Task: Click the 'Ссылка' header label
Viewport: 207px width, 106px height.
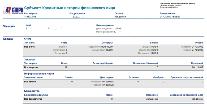Action: (119, 13)
